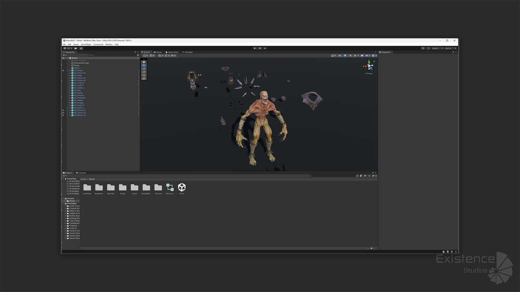Open the Layers dropdown
The width and height of the screenshot is (520, 292).
click(x=437, y=48)
